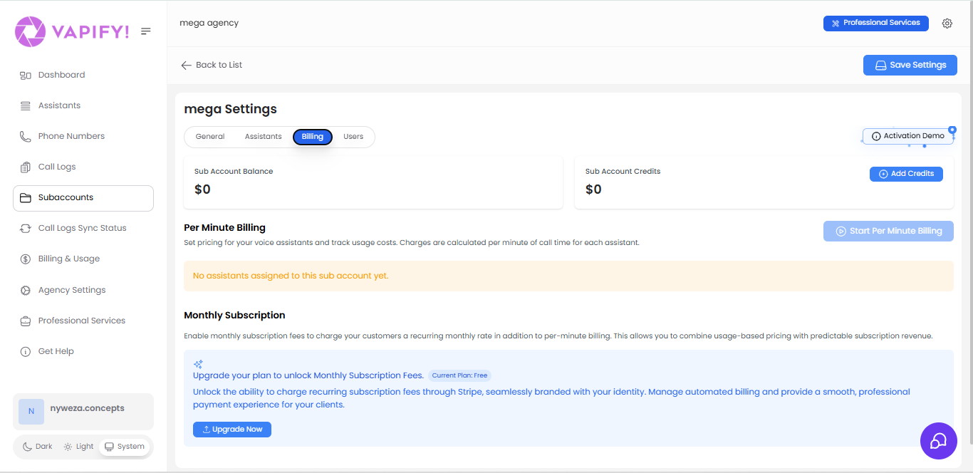Select the System theme option

click(x=125, y=446)
